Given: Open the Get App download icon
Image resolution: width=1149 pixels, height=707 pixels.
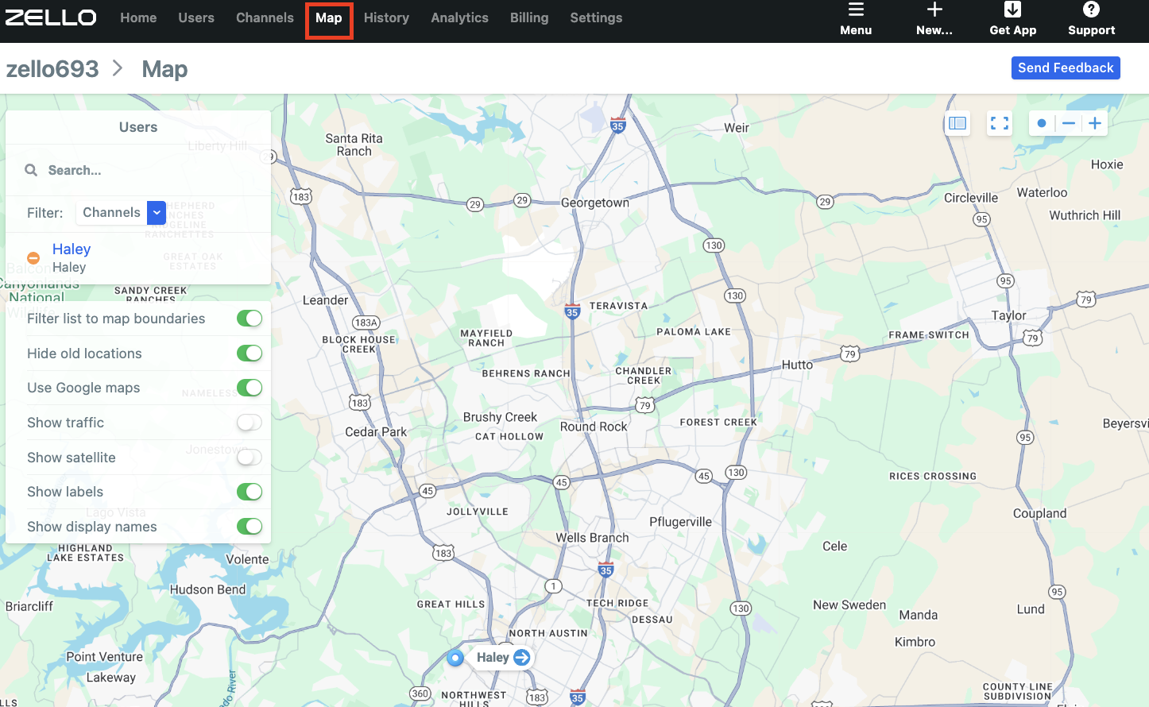Looking at the screenshot, I should point(1012,10).
